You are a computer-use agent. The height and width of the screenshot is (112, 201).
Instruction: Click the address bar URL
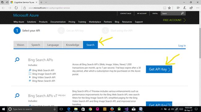click(x=49, y=8)
